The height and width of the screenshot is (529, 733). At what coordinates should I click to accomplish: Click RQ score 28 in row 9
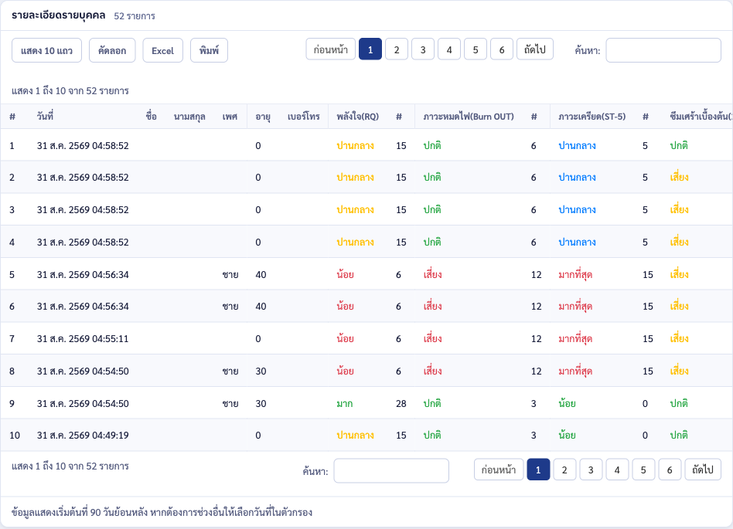[401, 403]
